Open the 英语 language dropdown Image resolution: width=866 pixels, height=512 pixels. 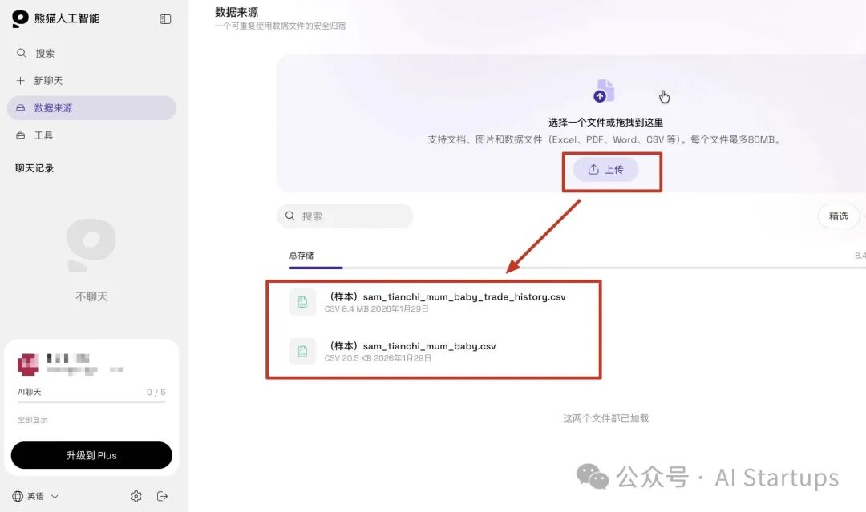coord(35,496)
